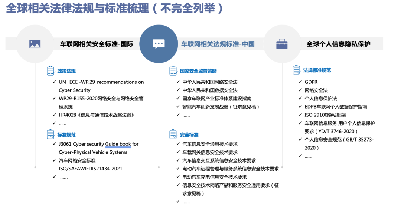Select the slide title 全球相关法律法规与标准梳理
The image size is (401, 209).
pyautogui.click(x=77, y=9)
